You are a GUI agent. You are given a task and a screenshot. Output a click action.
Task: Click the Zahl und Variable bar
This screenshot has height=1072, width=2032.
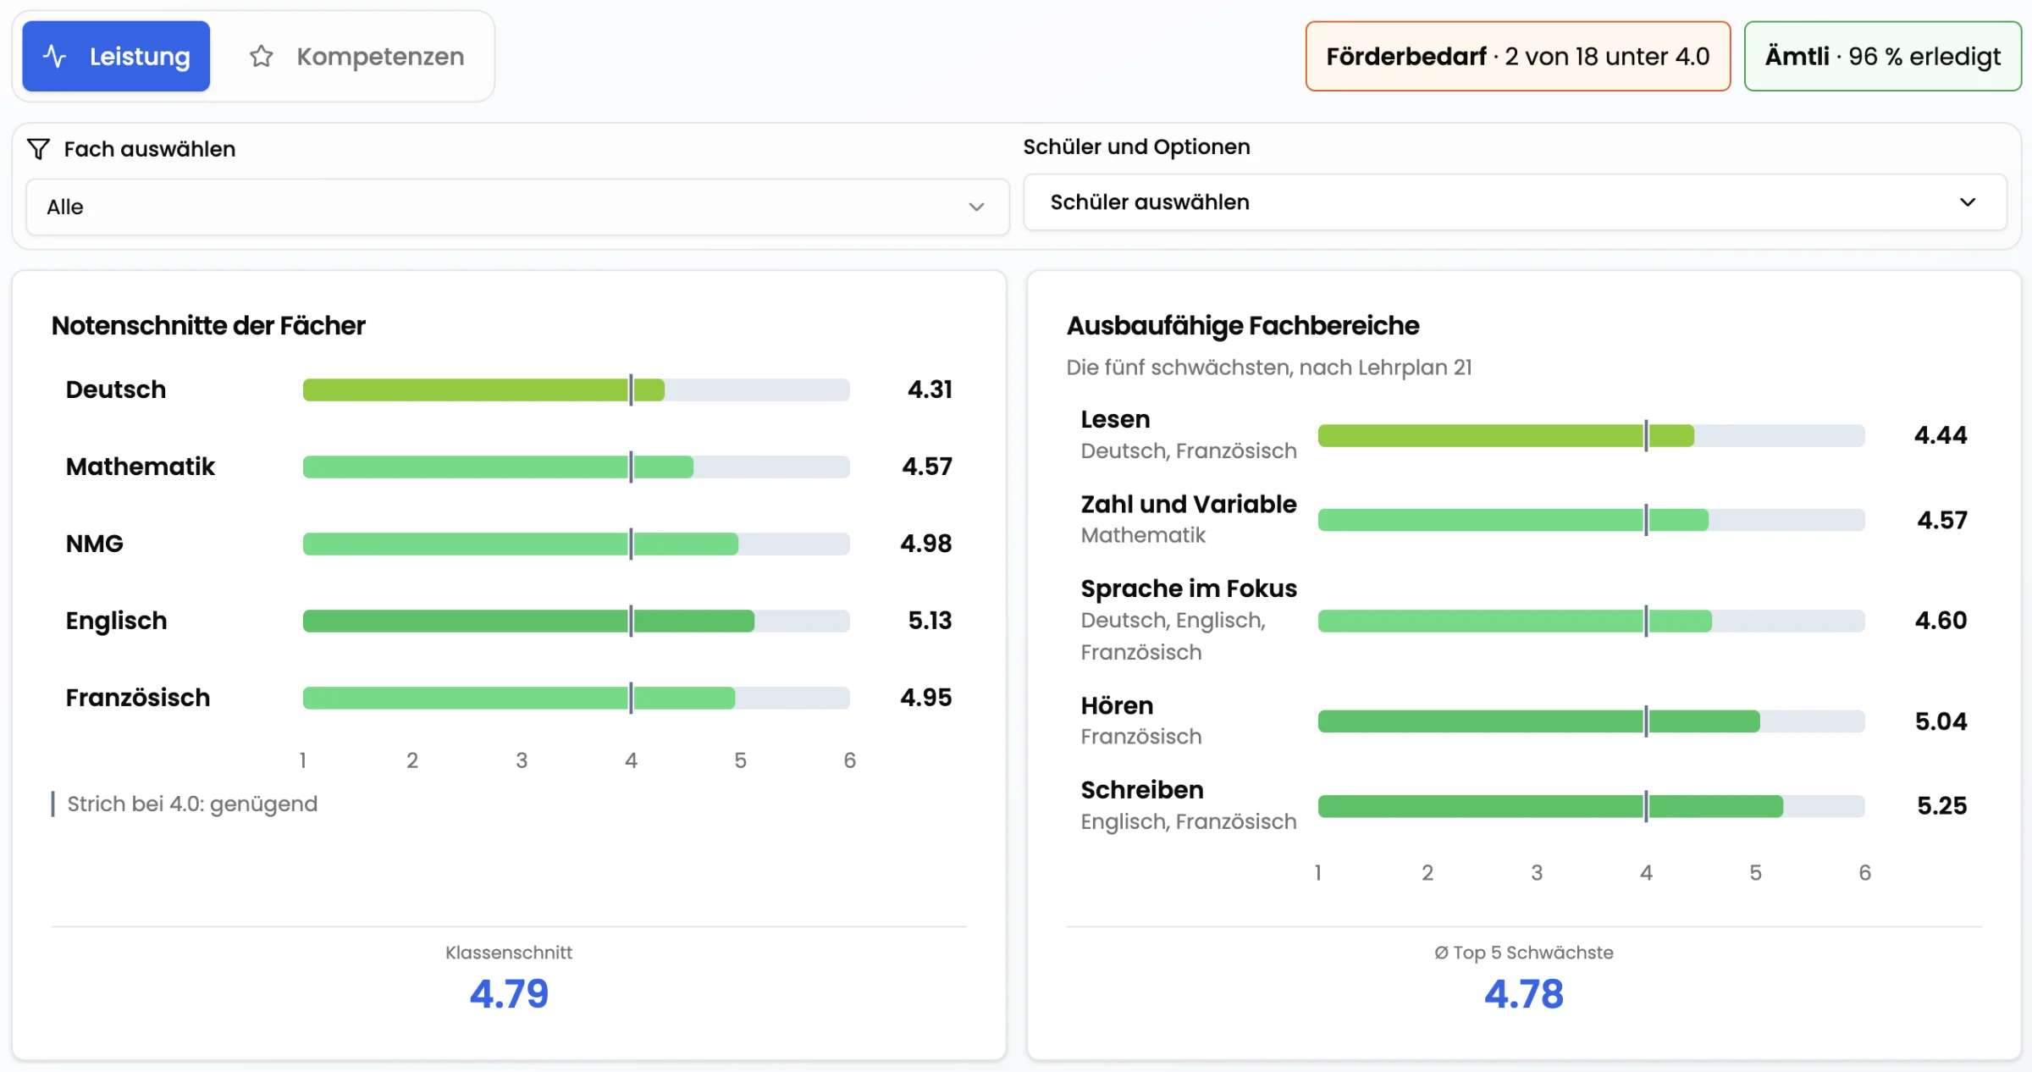pyautogui.click(x=1592, y=520)
